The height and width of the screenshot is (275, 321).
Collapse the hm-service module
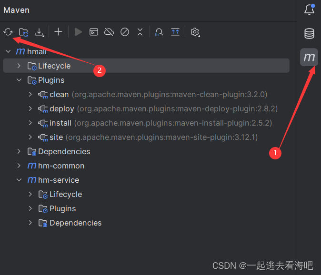pyautogui.click(x=19, y=180)
